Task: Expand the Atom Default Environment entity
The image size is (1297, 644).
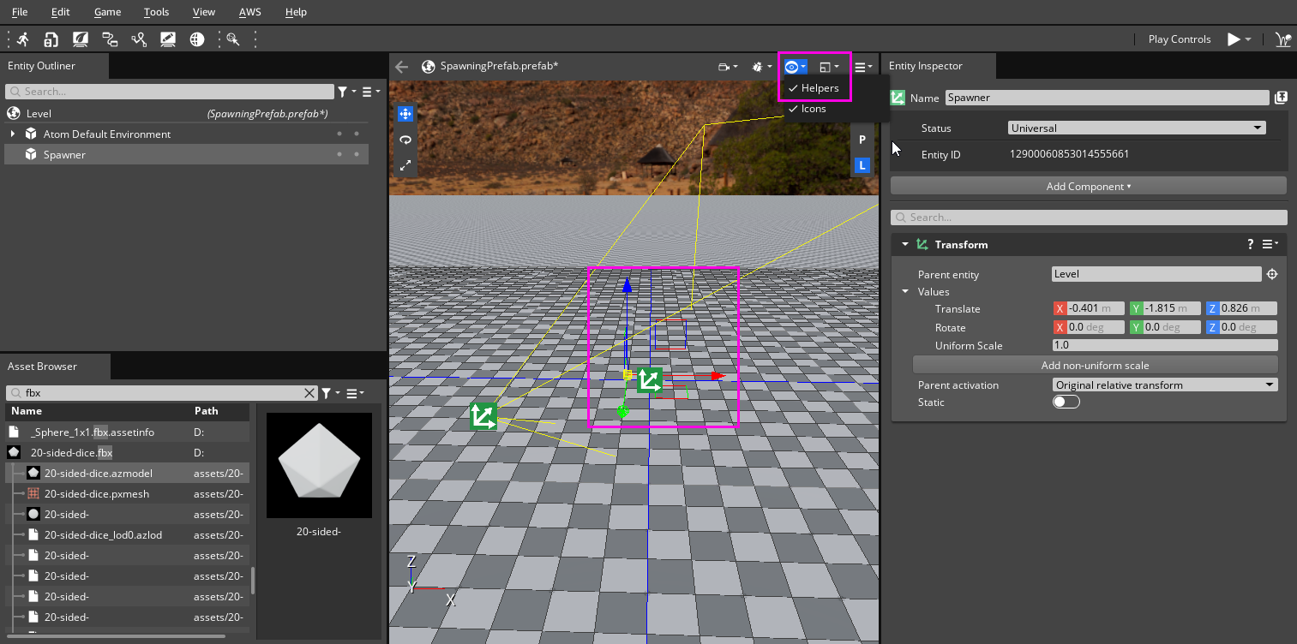Action: (11, 134)
